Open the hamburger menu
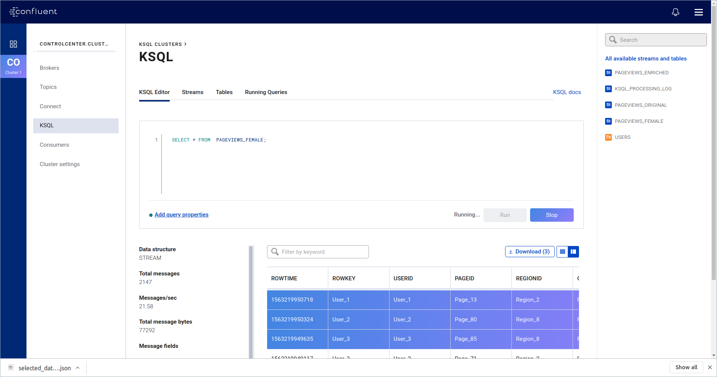717x377 pixels. point(698,12)
